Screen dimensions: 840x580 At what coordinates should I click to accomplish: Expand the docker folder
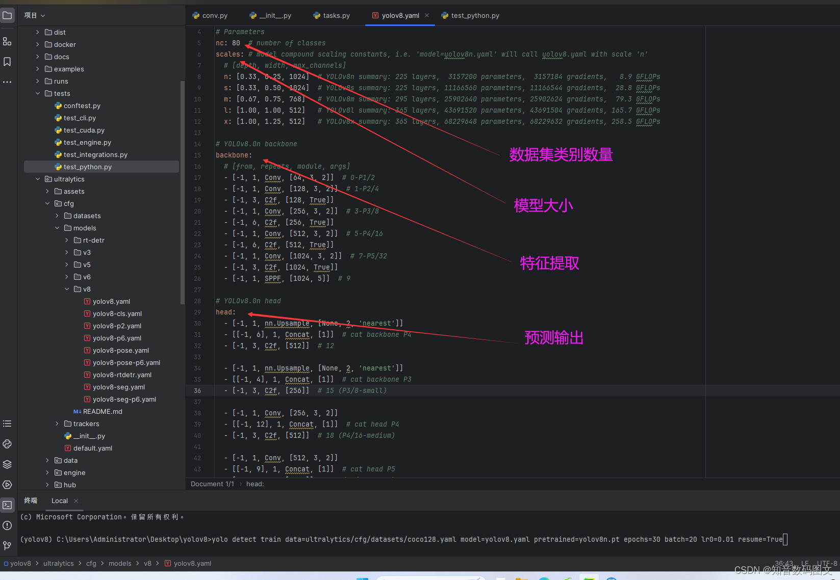[38, 44]
